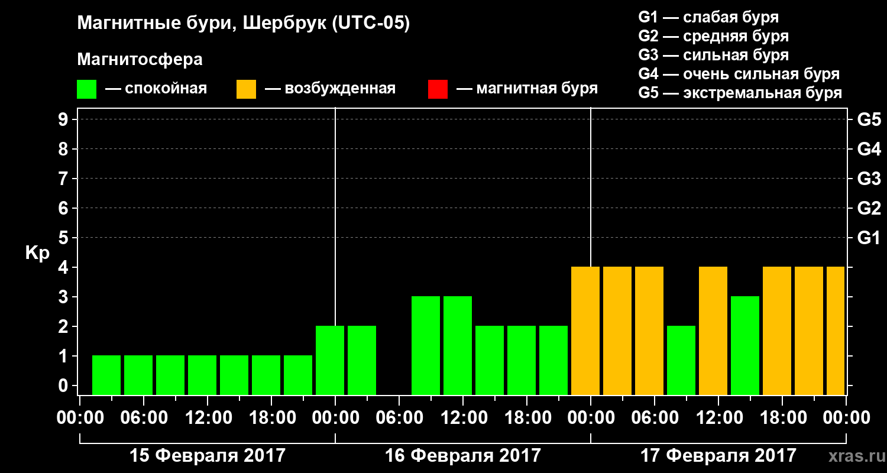The width and height of the screenshot is (887, 473).
Task: Click the 'G3 — сильная буря' legend line
Action: [x=713, y=55]
